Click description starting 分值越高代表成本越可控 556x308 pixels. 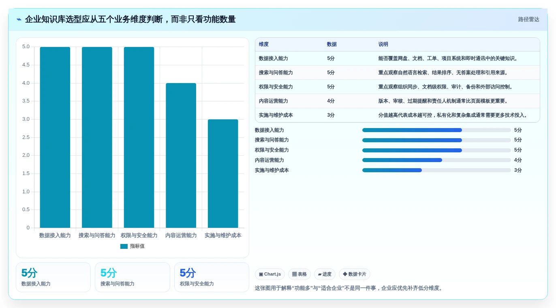(x=454, y=115)
